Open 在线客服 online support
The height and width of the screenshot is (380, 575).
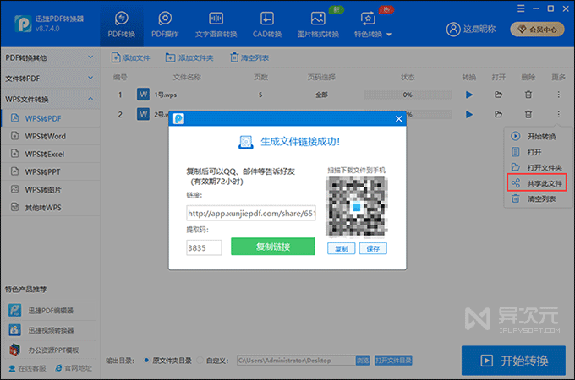click(x=28, y=368)
